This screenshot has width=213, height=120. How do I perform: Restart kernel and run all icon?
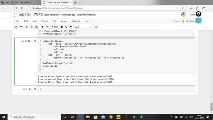pos(71,27)
